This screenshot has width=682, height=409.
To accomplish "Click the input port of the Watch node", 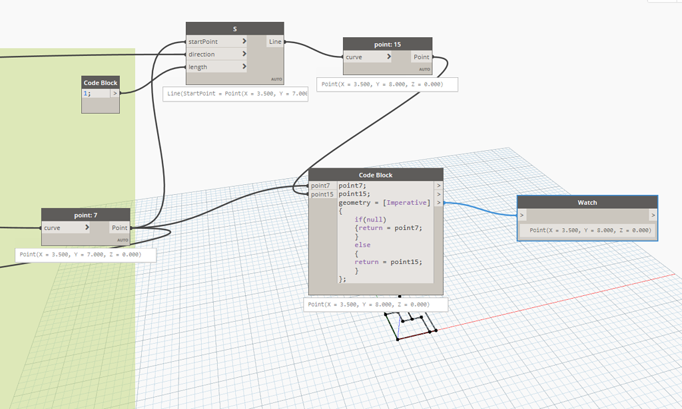I will point(521,215).
